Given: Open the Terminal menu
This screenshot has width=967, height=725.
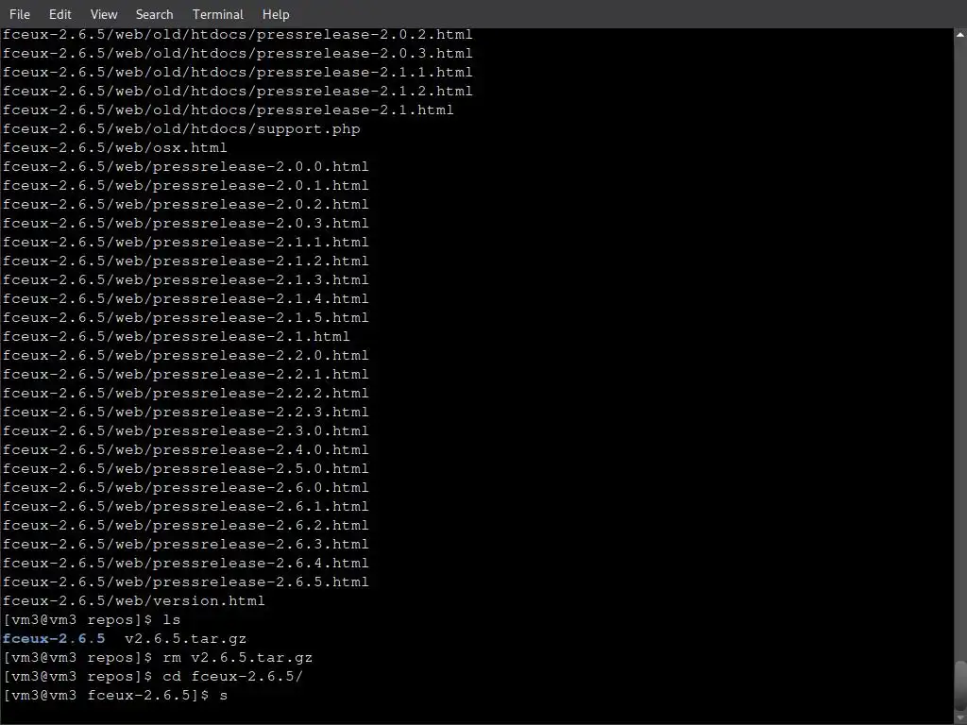Looking at the screenshot, I should [x=218, y=14].
